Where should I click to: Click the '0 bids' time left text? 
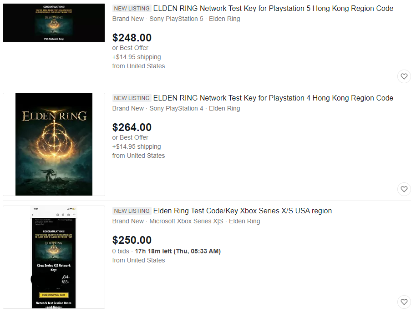166,251
